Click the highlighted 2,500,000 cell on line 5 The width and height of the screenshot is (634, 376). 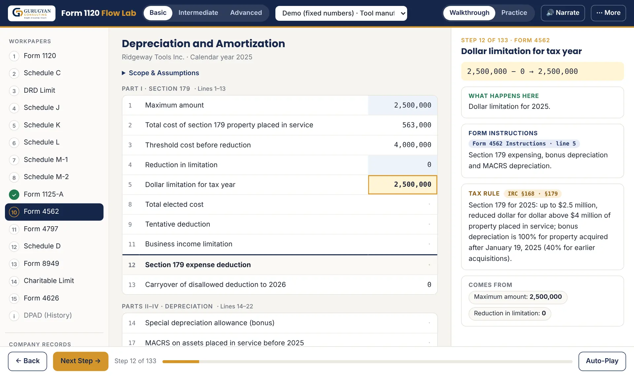tap(403, 185)
